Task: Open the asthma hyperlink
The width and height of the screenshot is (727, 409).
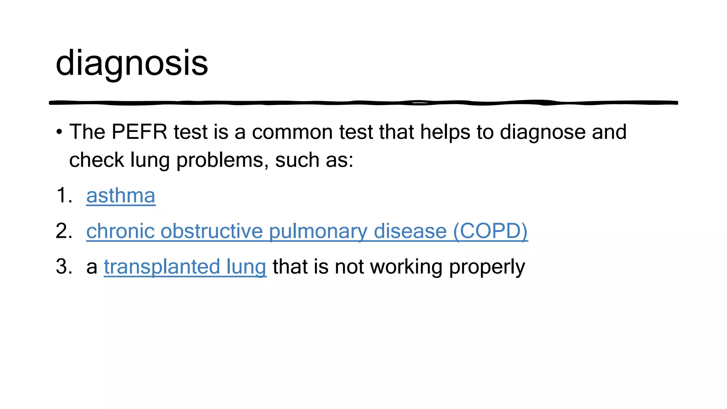Action: pyautogui.click(x=121, y=196)
